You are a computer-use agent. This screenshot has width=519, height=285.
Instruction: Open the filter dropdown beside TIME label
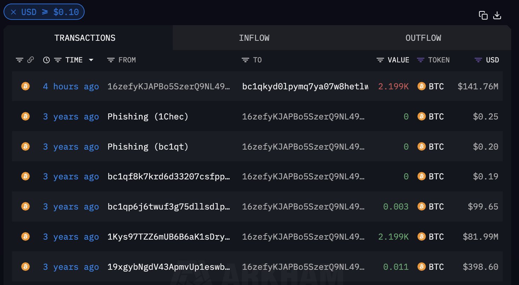pos(58,60)
